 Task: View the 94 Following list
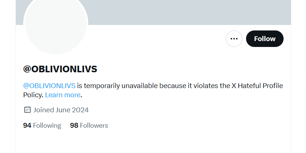coord(42,125)
